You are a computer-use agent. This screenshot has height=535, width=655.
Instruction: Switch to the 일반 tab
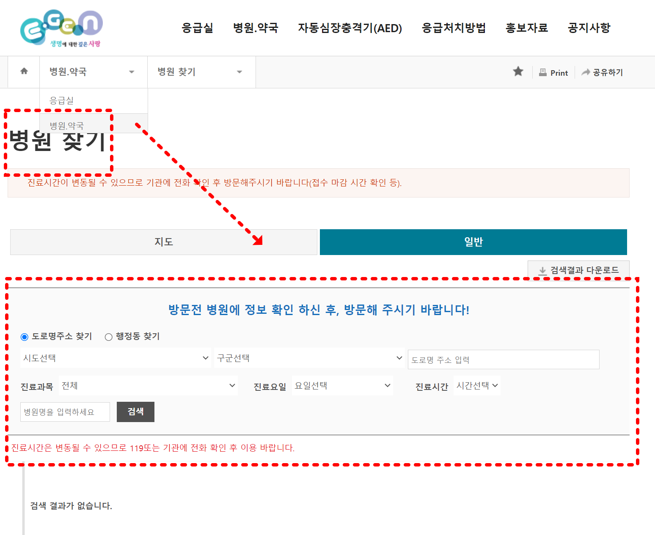click(x=473, y=242)
